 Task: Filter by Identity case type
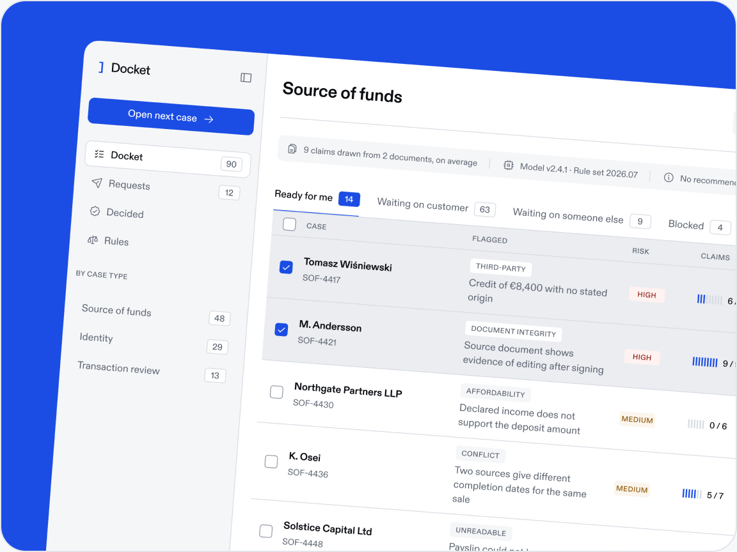click(x=153, y=342)
